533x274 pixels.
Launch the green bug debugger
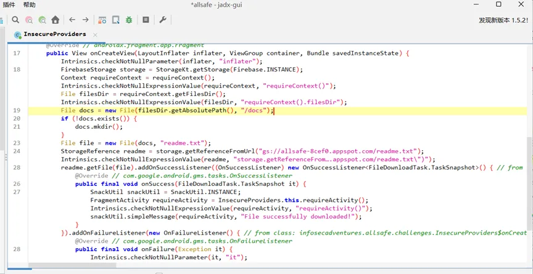tap(129, 20)
